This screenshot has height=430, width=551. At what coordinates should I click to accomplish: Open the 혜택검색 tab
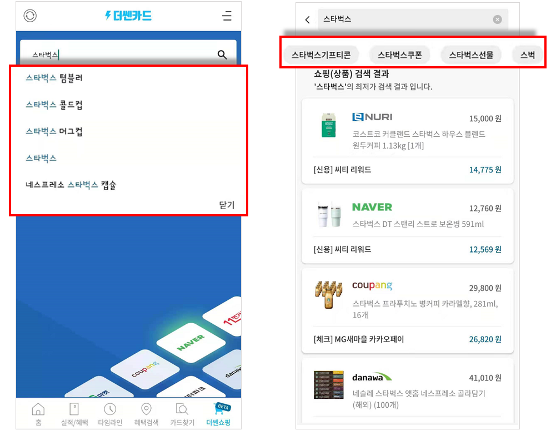tap(146, 414)
